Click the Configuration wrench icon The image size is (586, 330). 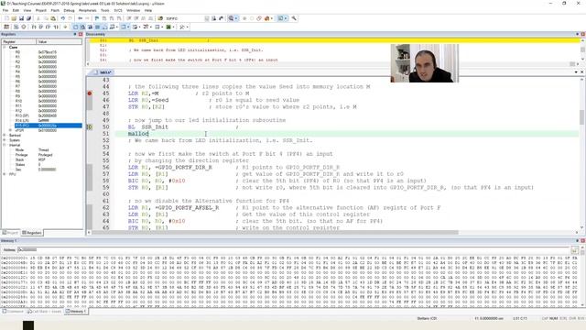tap(294, 18)
